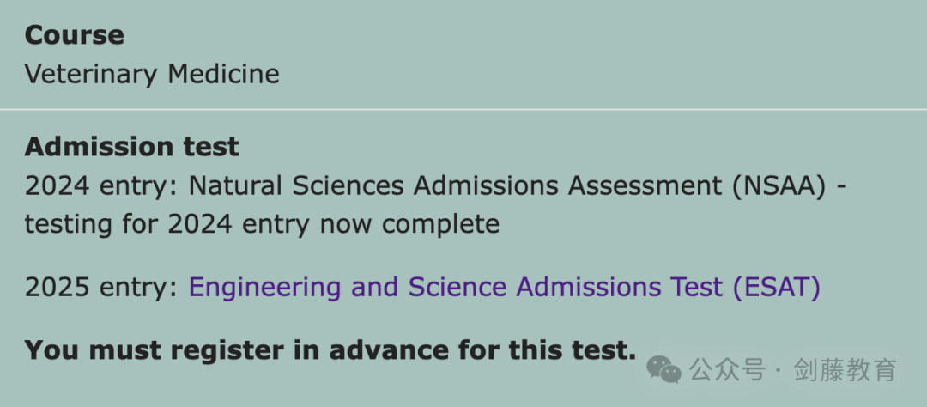Click the "testing for 2024 entry now complete" line
This screenshot has width=927, height=407.
pyautogui.click(x=262, y=225)
